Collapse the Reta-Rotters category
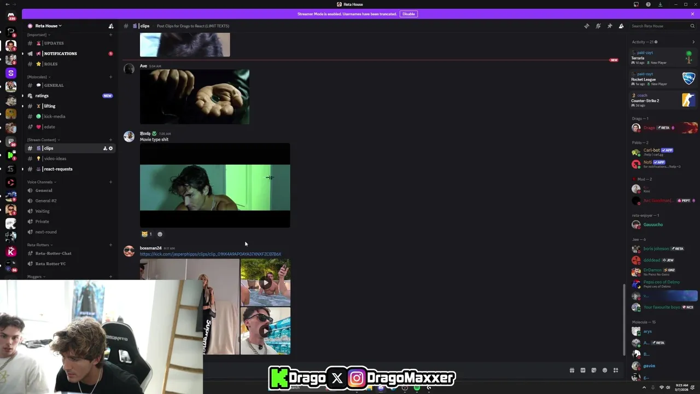700x394 pixels. coord(40,245)
